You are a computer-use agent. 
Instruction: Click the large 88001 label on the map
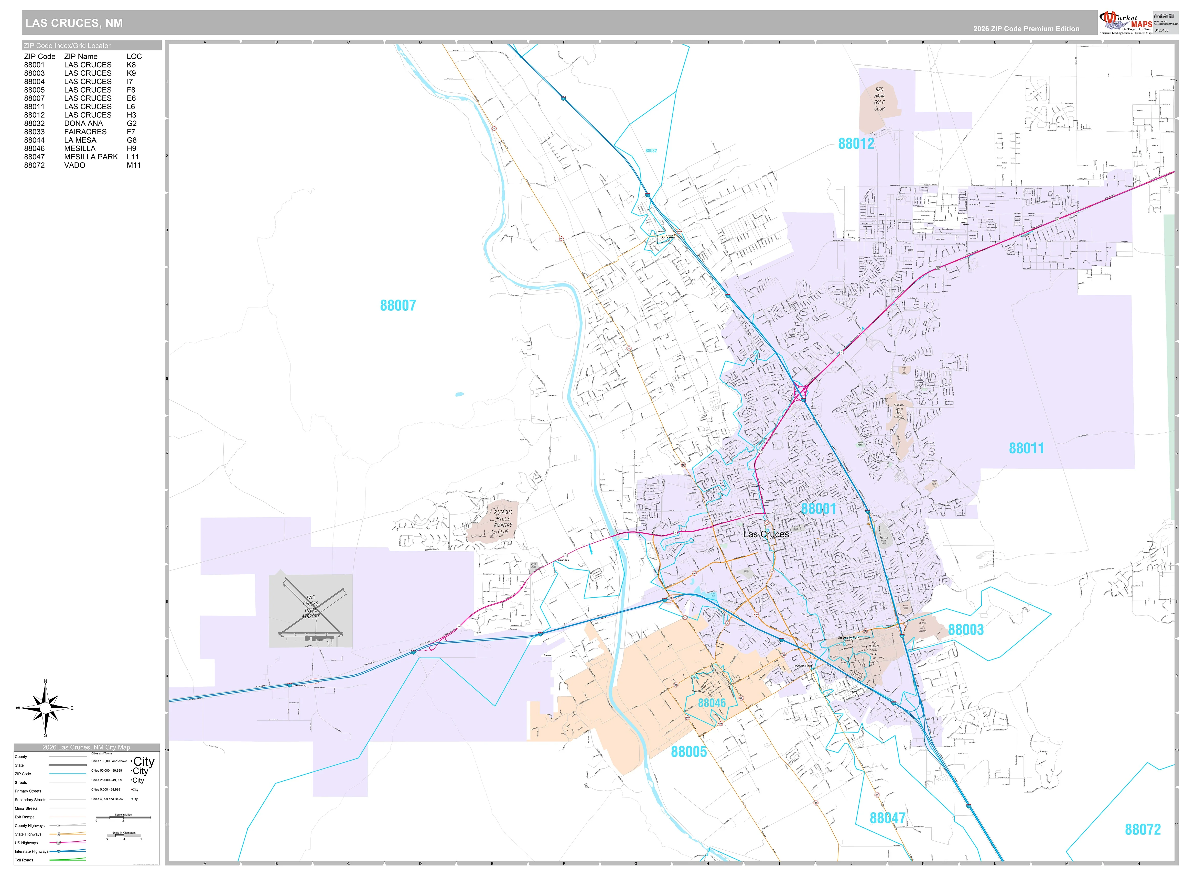(x=818, y=509)
